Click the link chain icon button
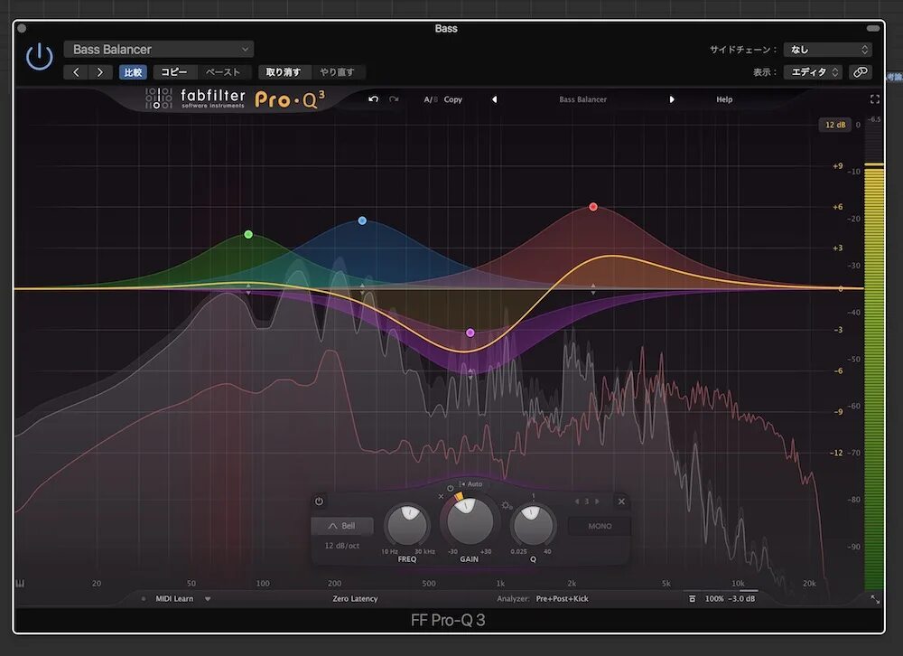This screenshot has height=656, width=903. coord(861,72)
